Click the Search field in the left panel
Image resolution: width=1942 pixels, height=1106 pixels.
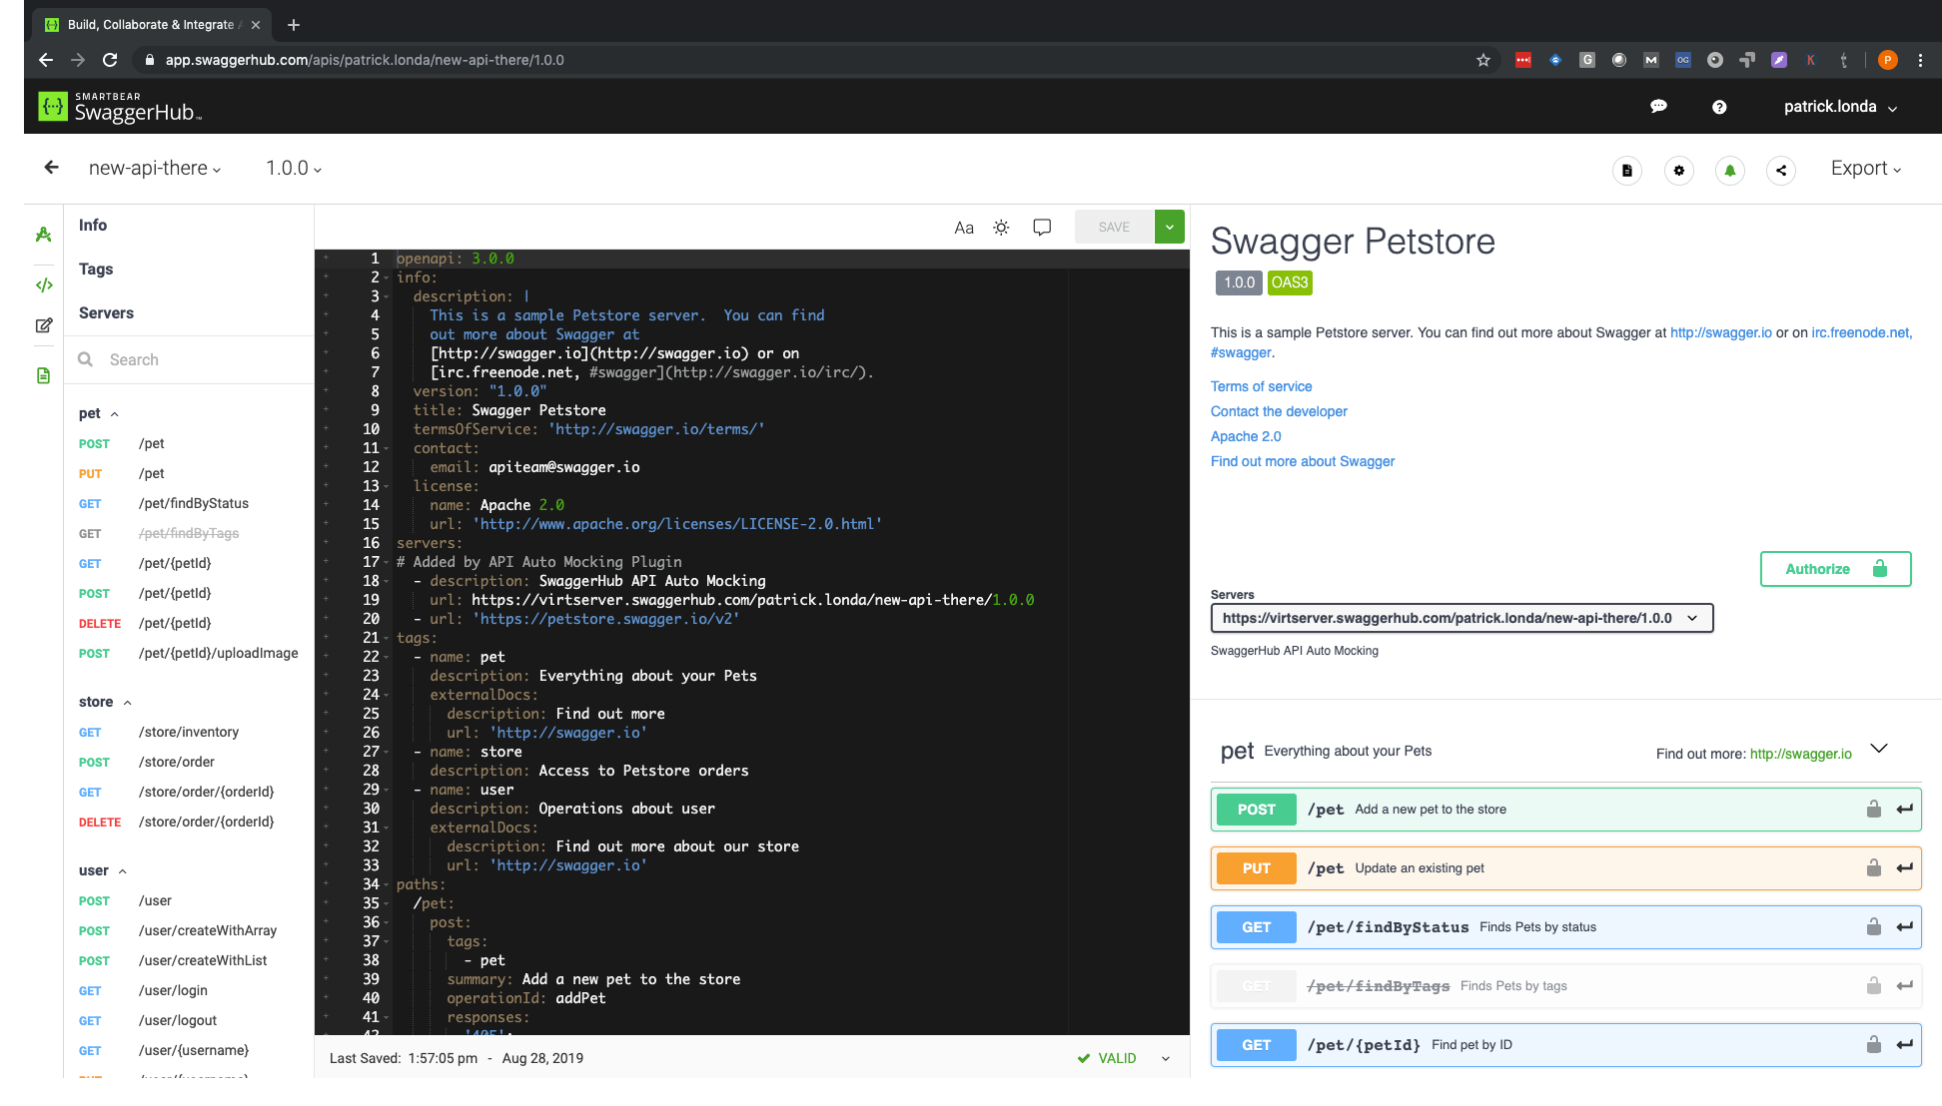click(190, 359)
